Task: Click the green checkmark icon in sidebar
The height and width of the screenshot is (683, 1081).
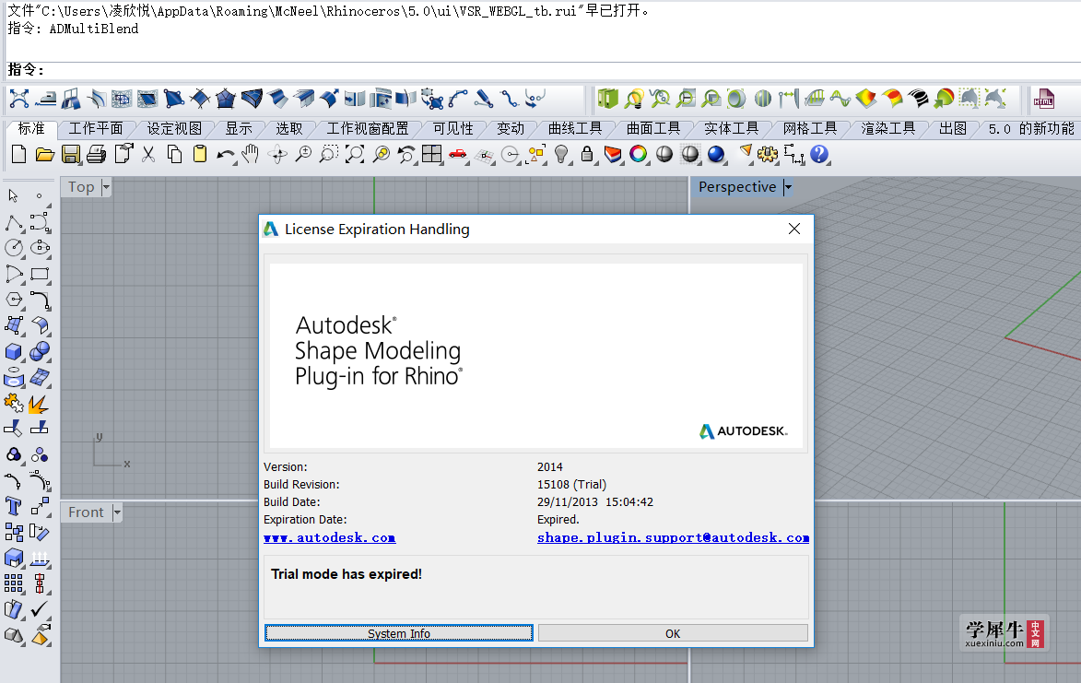Action: pos(40,609)
